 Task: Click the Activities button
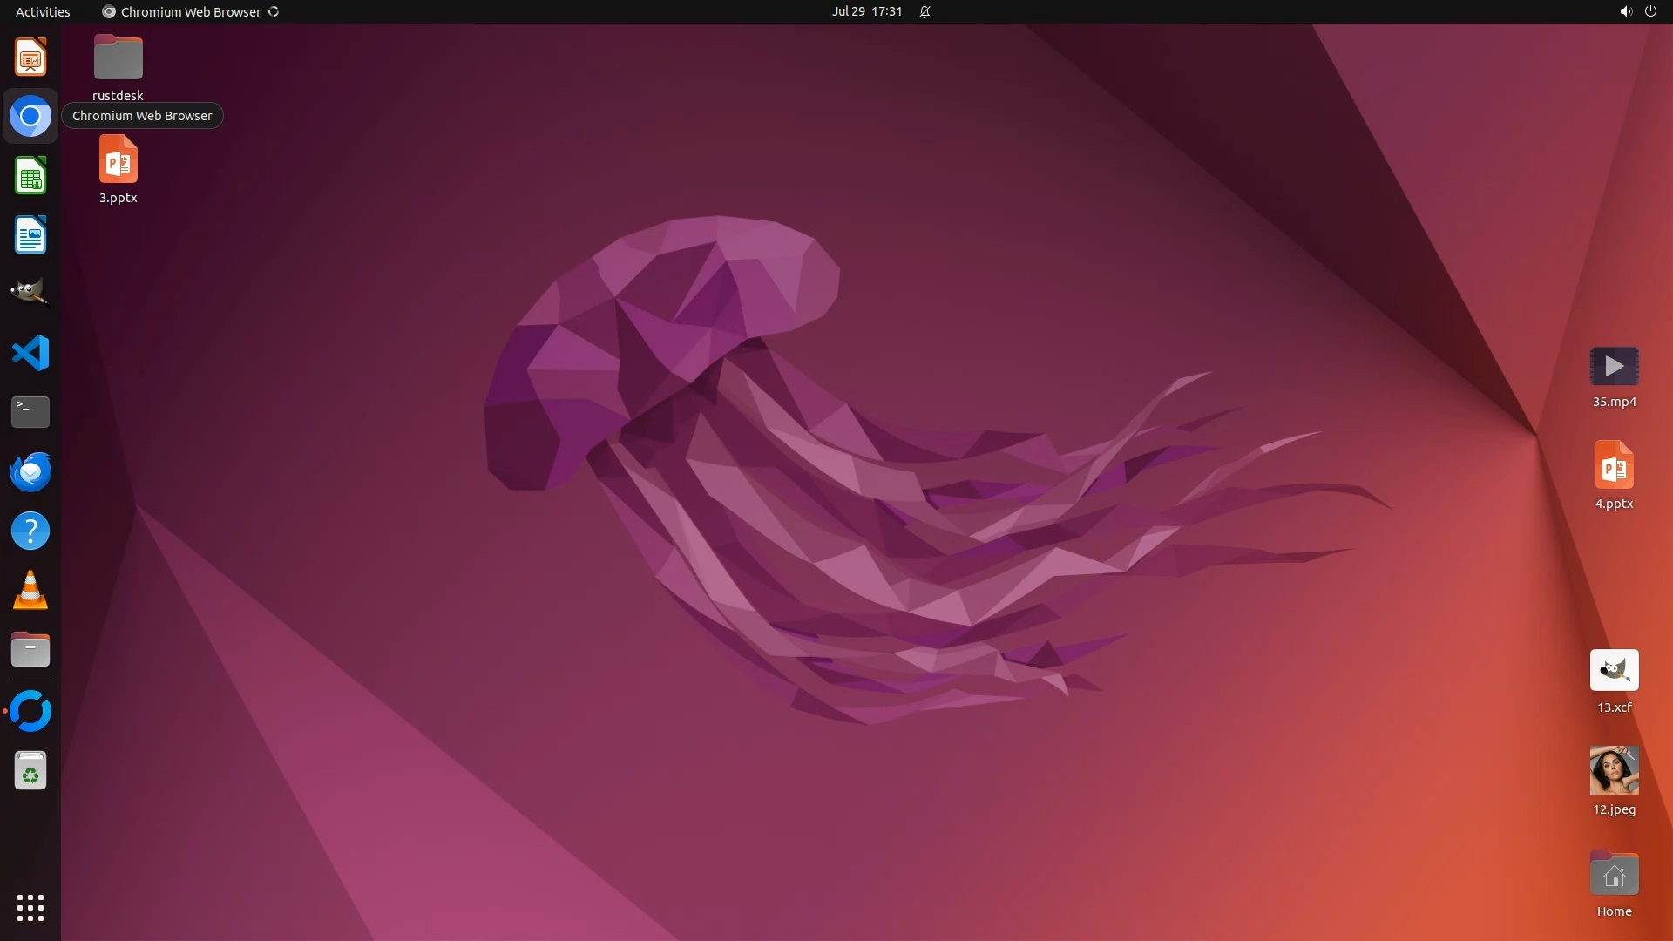pos(43,11)
